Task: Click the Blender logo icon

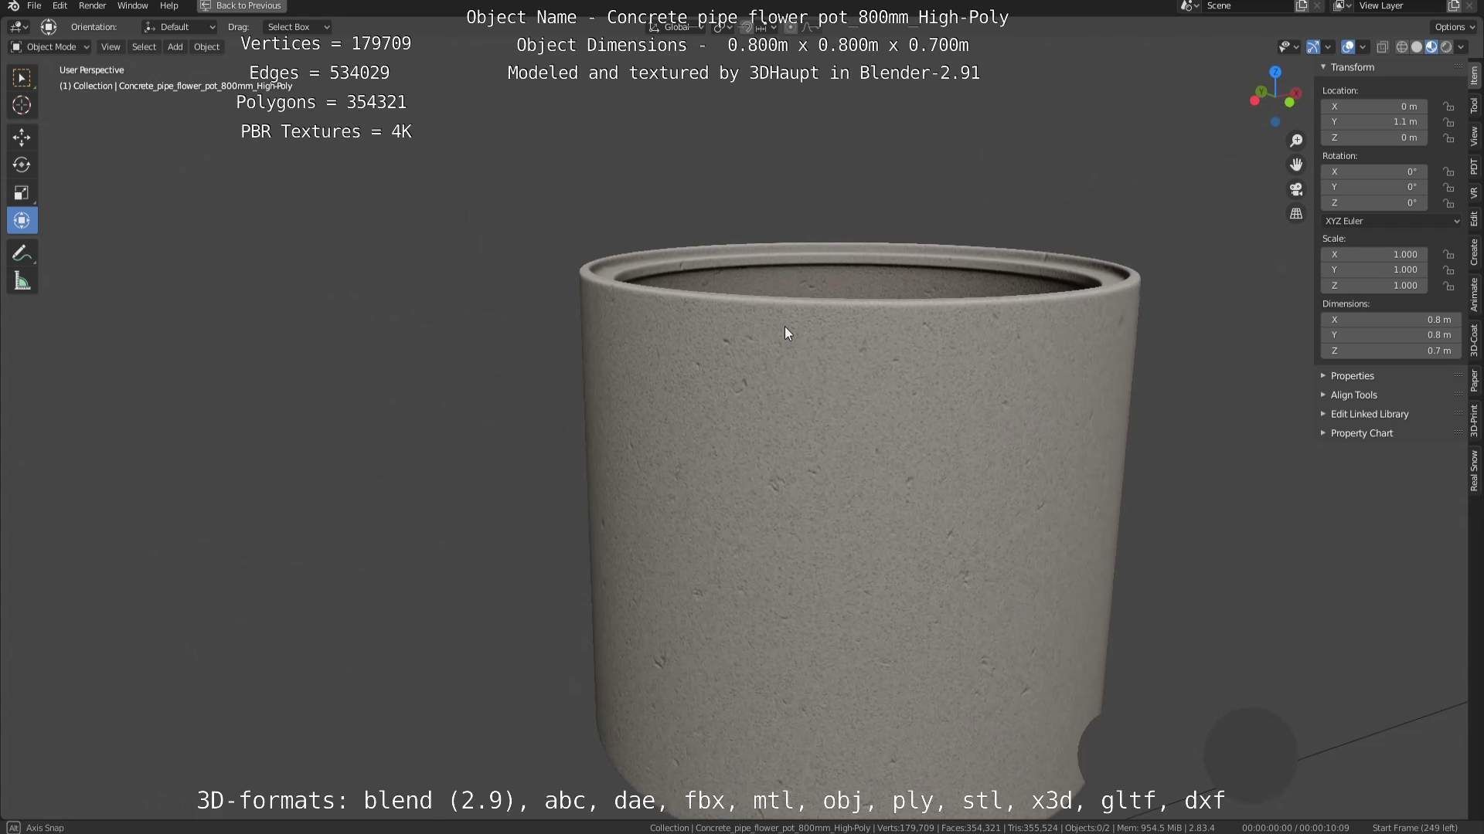Action: (x=13, y=5)
